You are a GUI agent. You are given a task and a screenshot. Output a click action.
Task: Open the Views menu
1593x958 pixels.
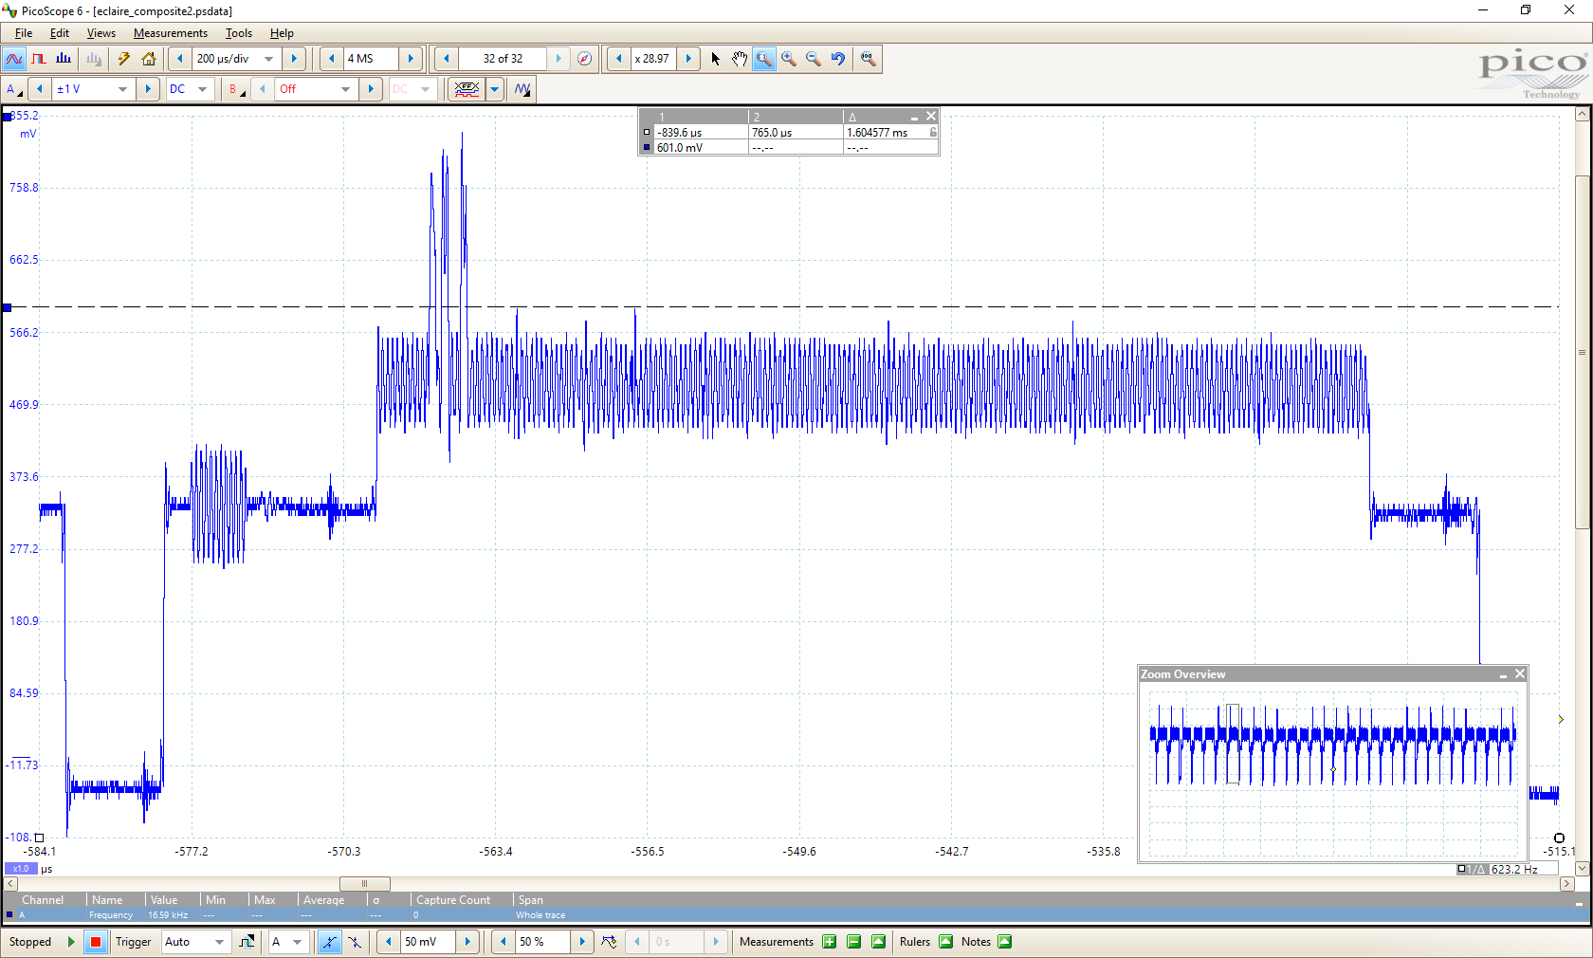coord(101,33)
